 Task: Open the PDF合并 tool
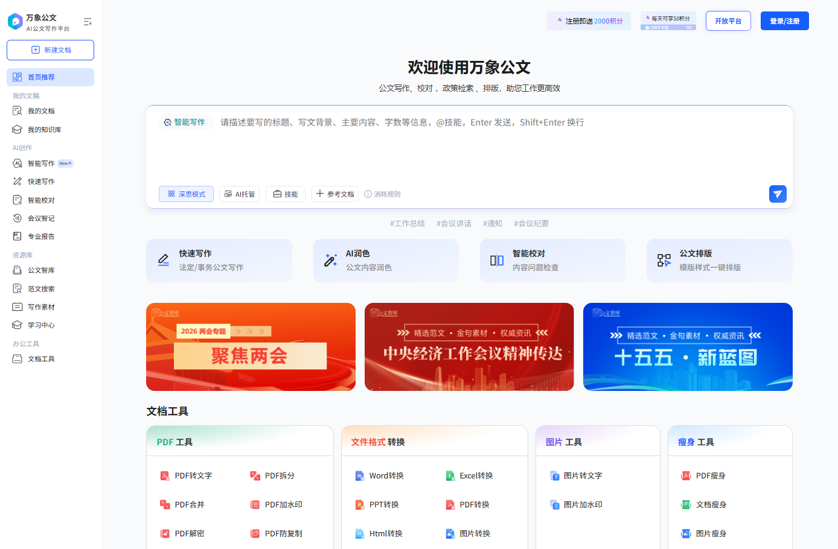(x=182, y=505)
